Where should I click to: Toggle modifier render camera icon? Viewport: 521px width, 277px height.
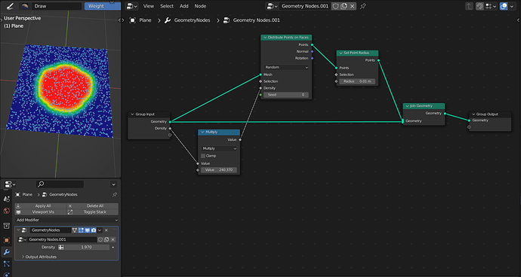[94, 230]
